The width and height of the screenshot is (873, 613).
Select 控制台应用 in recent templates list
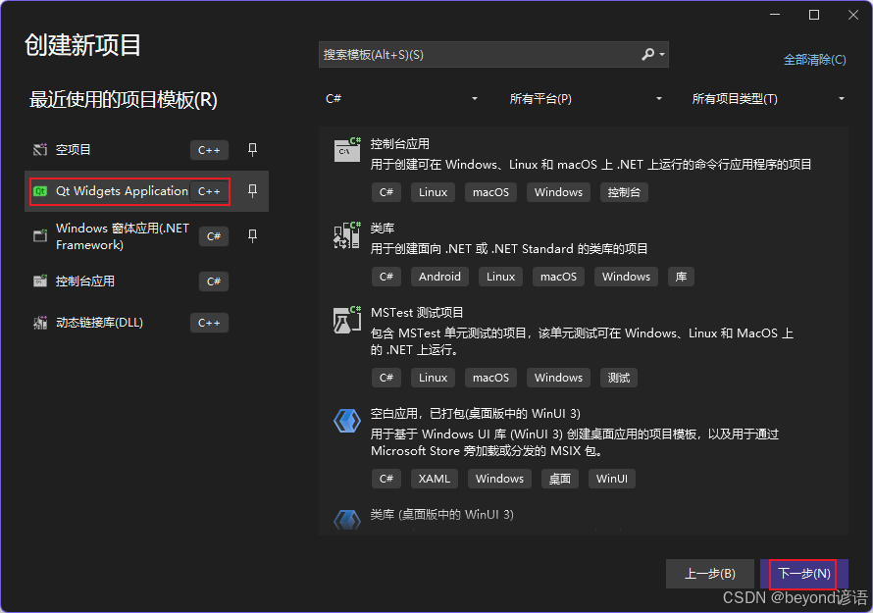tap(146, 281)
